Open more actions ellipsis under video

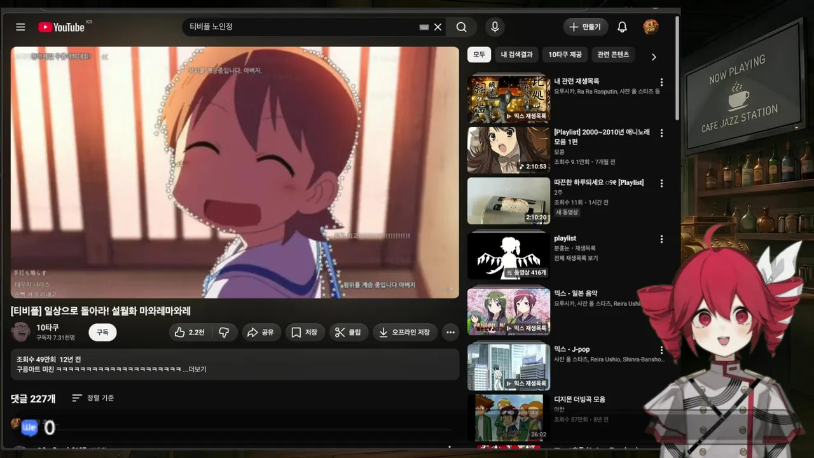click(x=450, y=332)
